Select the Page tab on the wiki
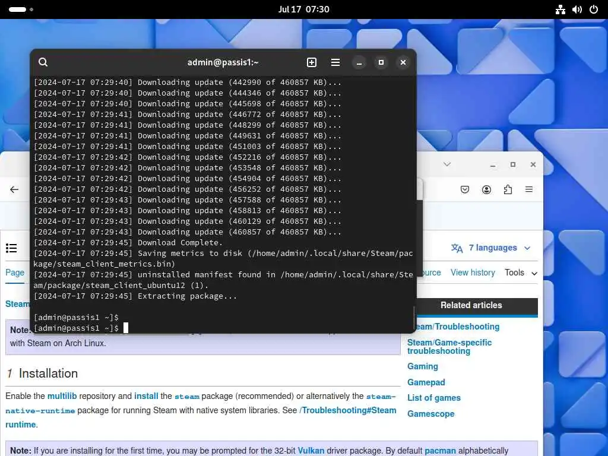608x456 pixels. click(15, 273)
